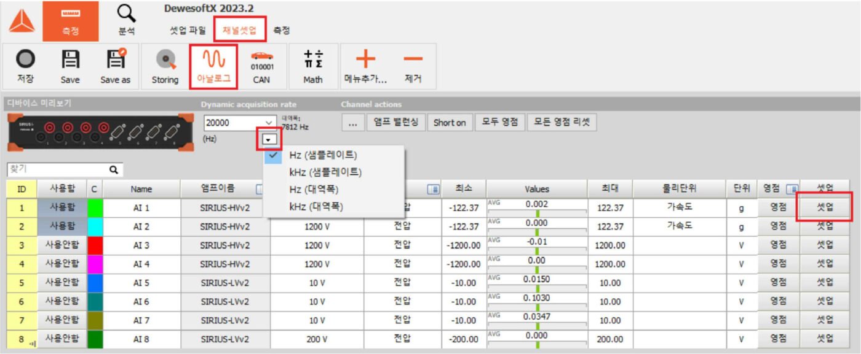Click the magenta color swatch of AI 4
The image size is (861, 354).
pyautogui.click(x=95, y=264)
